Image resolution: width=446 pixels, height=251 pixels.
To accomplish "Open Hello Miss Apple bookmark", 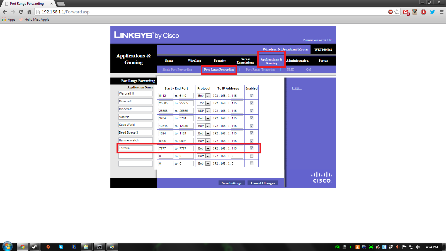I will (x=34, y=20).
